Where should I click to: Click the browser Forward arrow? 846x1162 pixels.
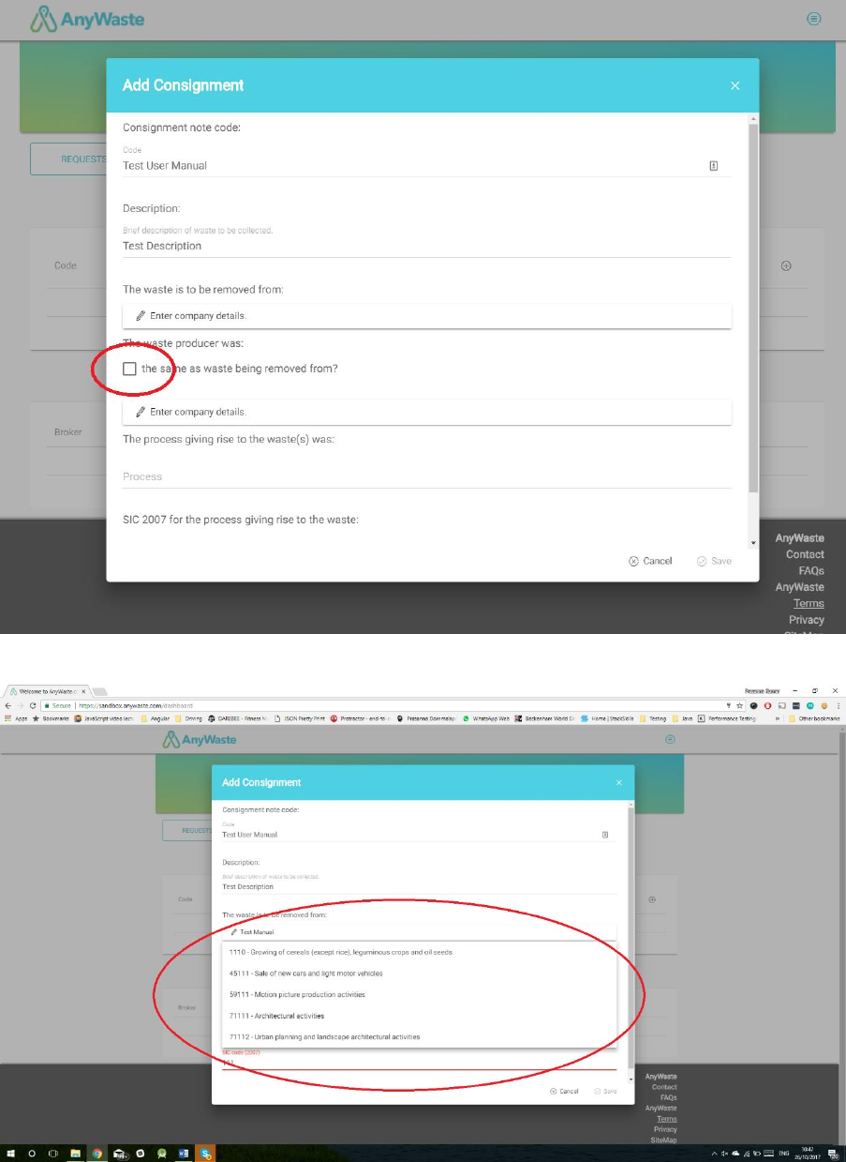click(x=21, y=705)
